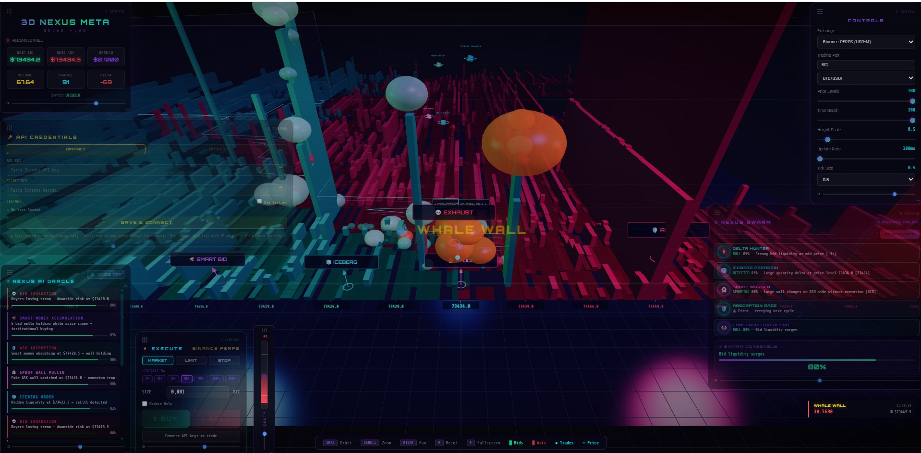Click the Nexus Swarm panel grip icon
This screenshot has width=921, height=453.
coord(717,212)
